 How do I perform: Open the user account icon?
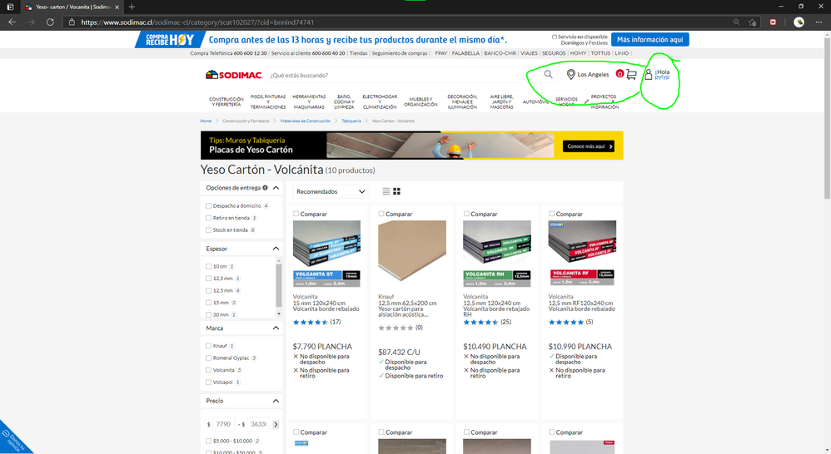click(648, 75)
